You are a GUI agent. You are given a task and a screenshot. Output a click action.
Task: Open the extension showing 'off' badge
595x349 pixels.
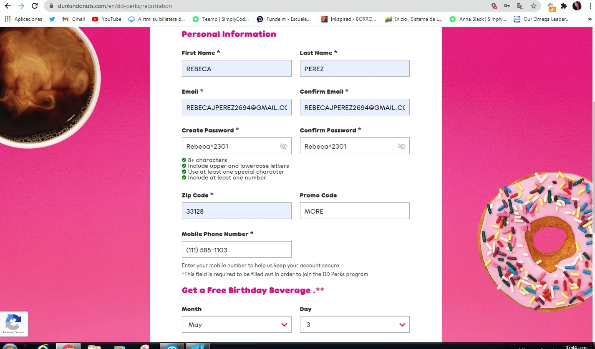551,6
